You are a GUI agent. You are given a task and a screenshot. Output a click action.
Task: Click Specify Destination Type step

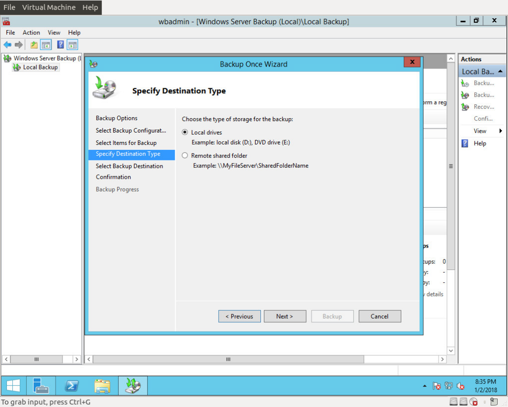point(131,154)
